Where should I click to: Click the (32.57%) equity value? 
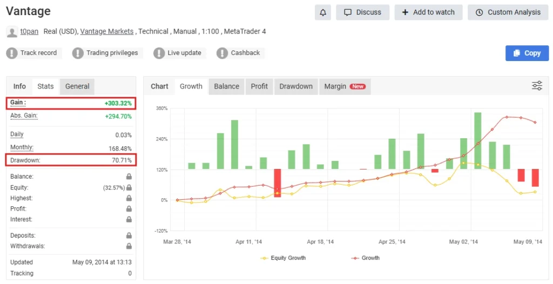114,188
